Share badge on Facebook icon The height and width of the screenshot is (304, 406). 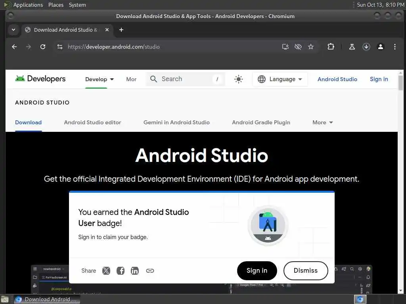pyautogui.click(x=121, y=271)
